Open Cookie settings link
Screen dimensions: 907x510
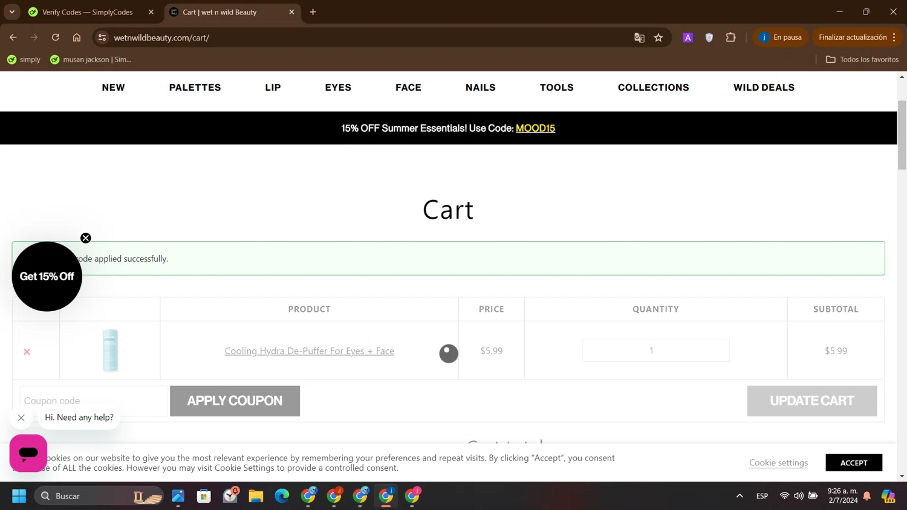(778, 462)
